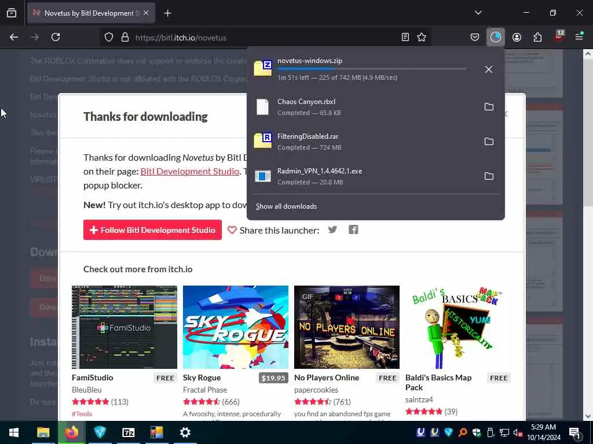Close the Novetus by Bitl Development tab
The width and height of the screenshot is (593, 444).
pos(146,13)
